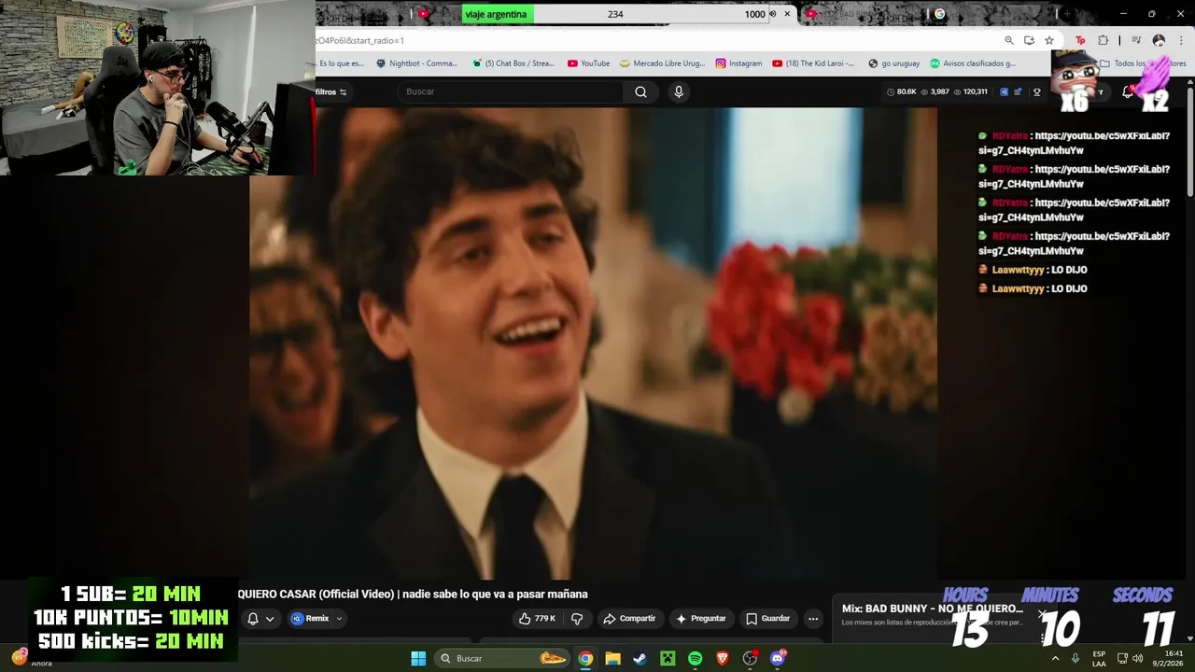Close the active tab with X
This screenshot has width=1195, height=672.
(787, 14)
